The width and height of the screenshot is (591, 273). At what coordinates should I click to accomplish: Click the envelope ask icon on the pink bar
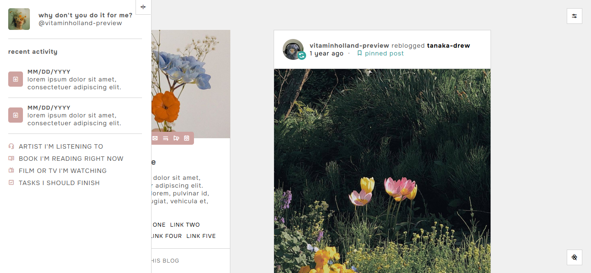[x=155, y=138]
